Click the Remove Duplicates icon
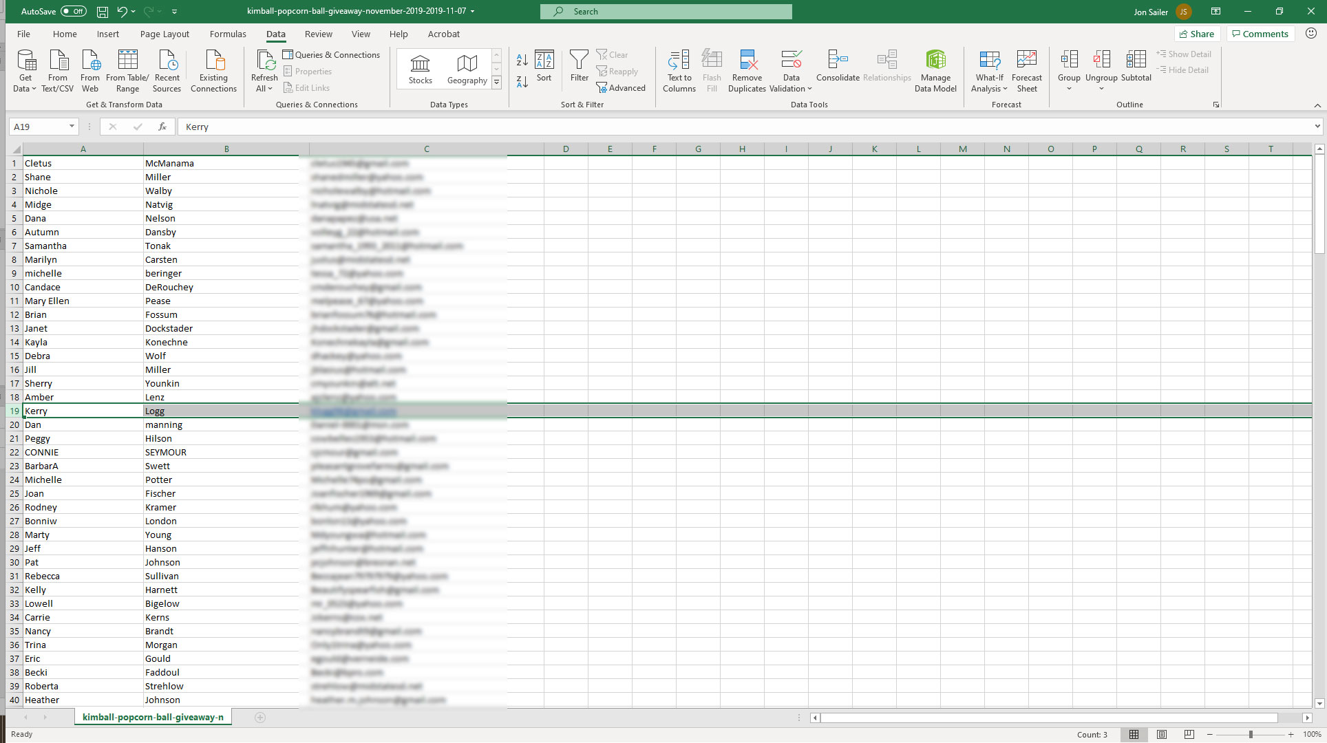The height and width of the screenshot is (743, 1327). pos(747,62)
